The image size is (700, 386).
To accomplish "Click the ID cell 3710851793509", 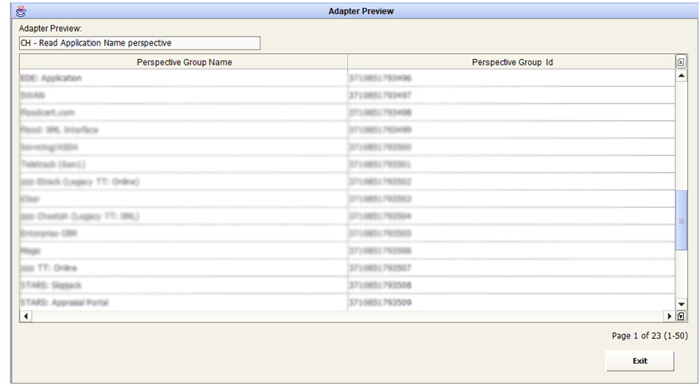I will point(511,302).
